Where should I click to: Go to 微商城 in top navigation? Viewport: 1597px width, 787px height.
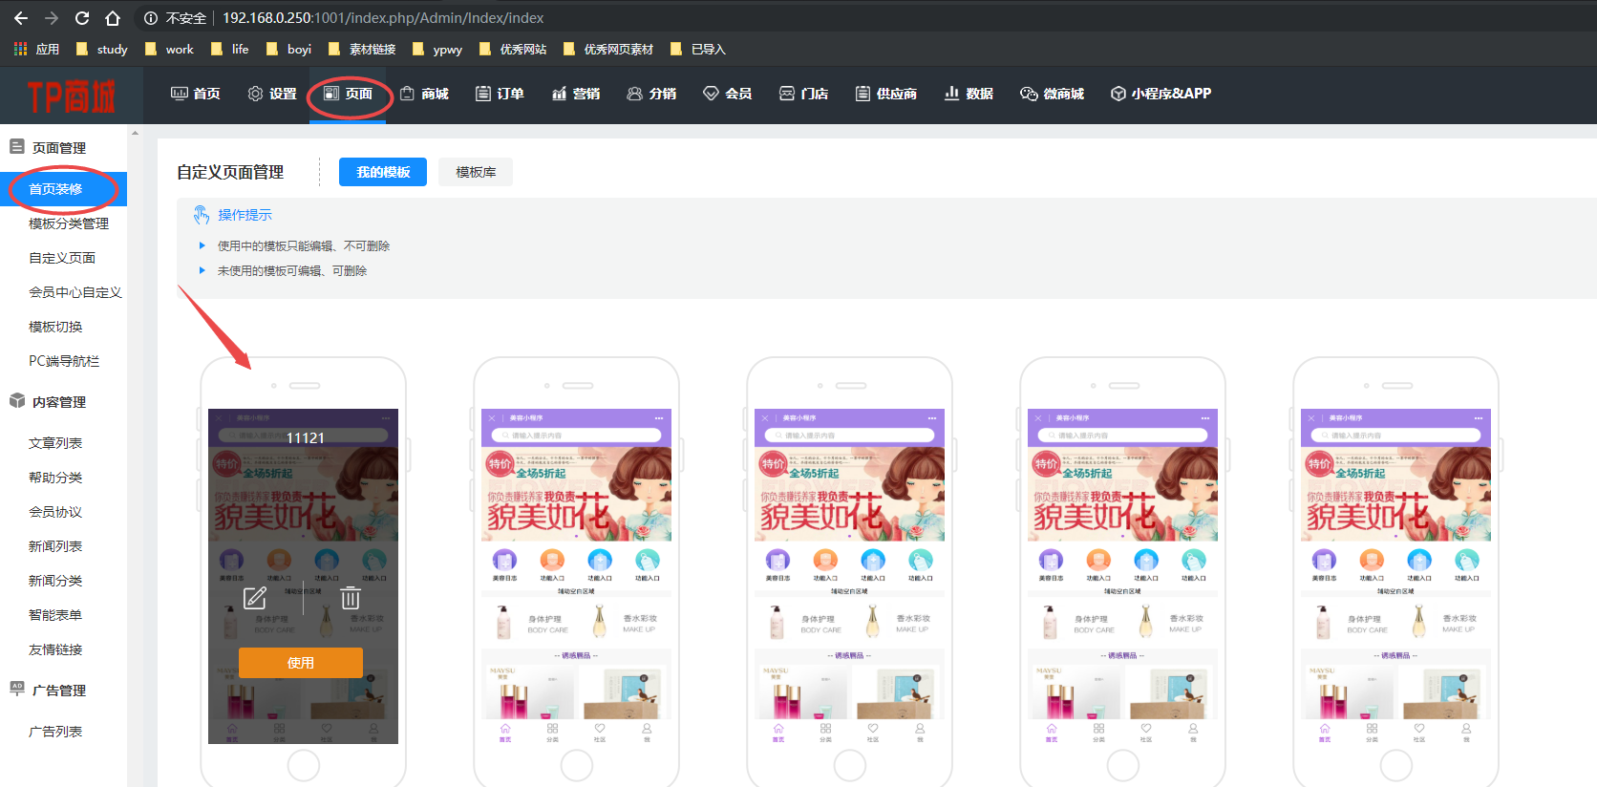[x=1052, y=94]
